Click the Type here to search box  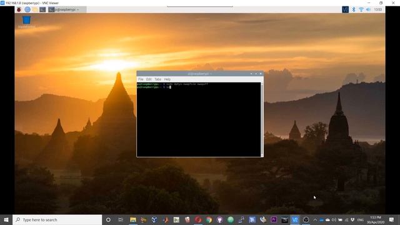(57, 219)
